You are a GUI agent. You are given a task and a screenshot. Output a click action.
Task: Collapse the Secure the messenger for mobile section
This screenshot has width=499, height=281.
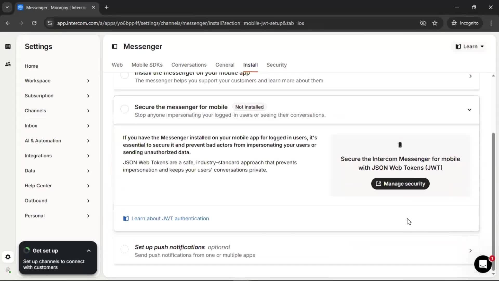(x=469, y=110)
